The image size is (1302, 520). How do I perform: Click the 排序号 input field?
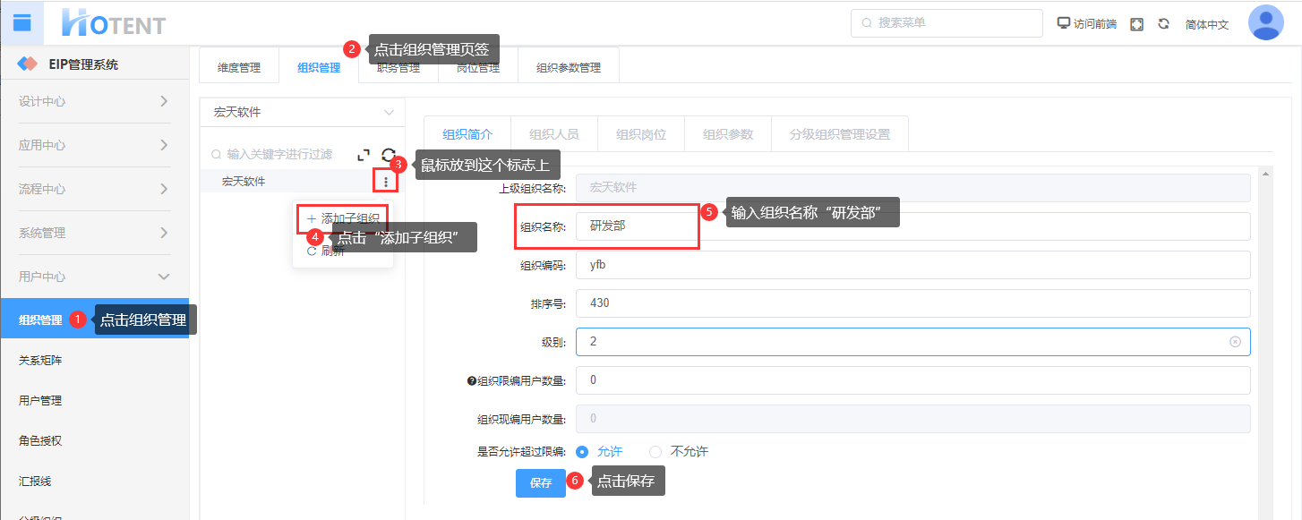point(913,303)
